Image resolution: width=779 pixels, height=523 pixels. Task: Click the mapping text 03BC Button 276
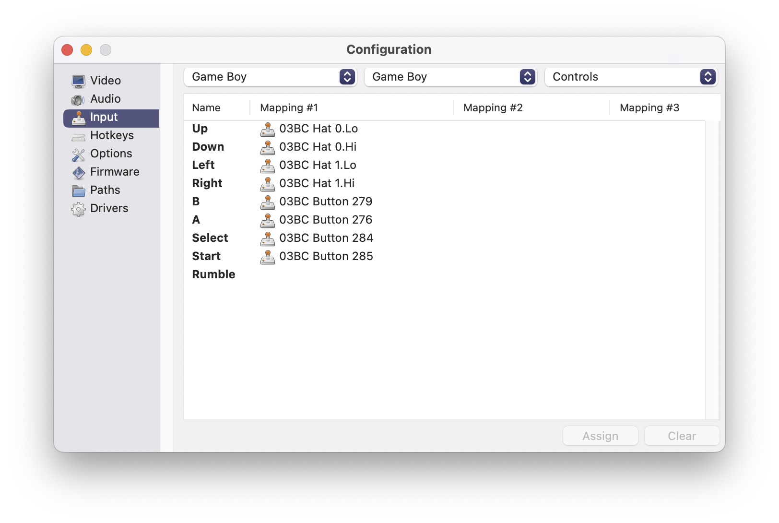click(326, 220)
